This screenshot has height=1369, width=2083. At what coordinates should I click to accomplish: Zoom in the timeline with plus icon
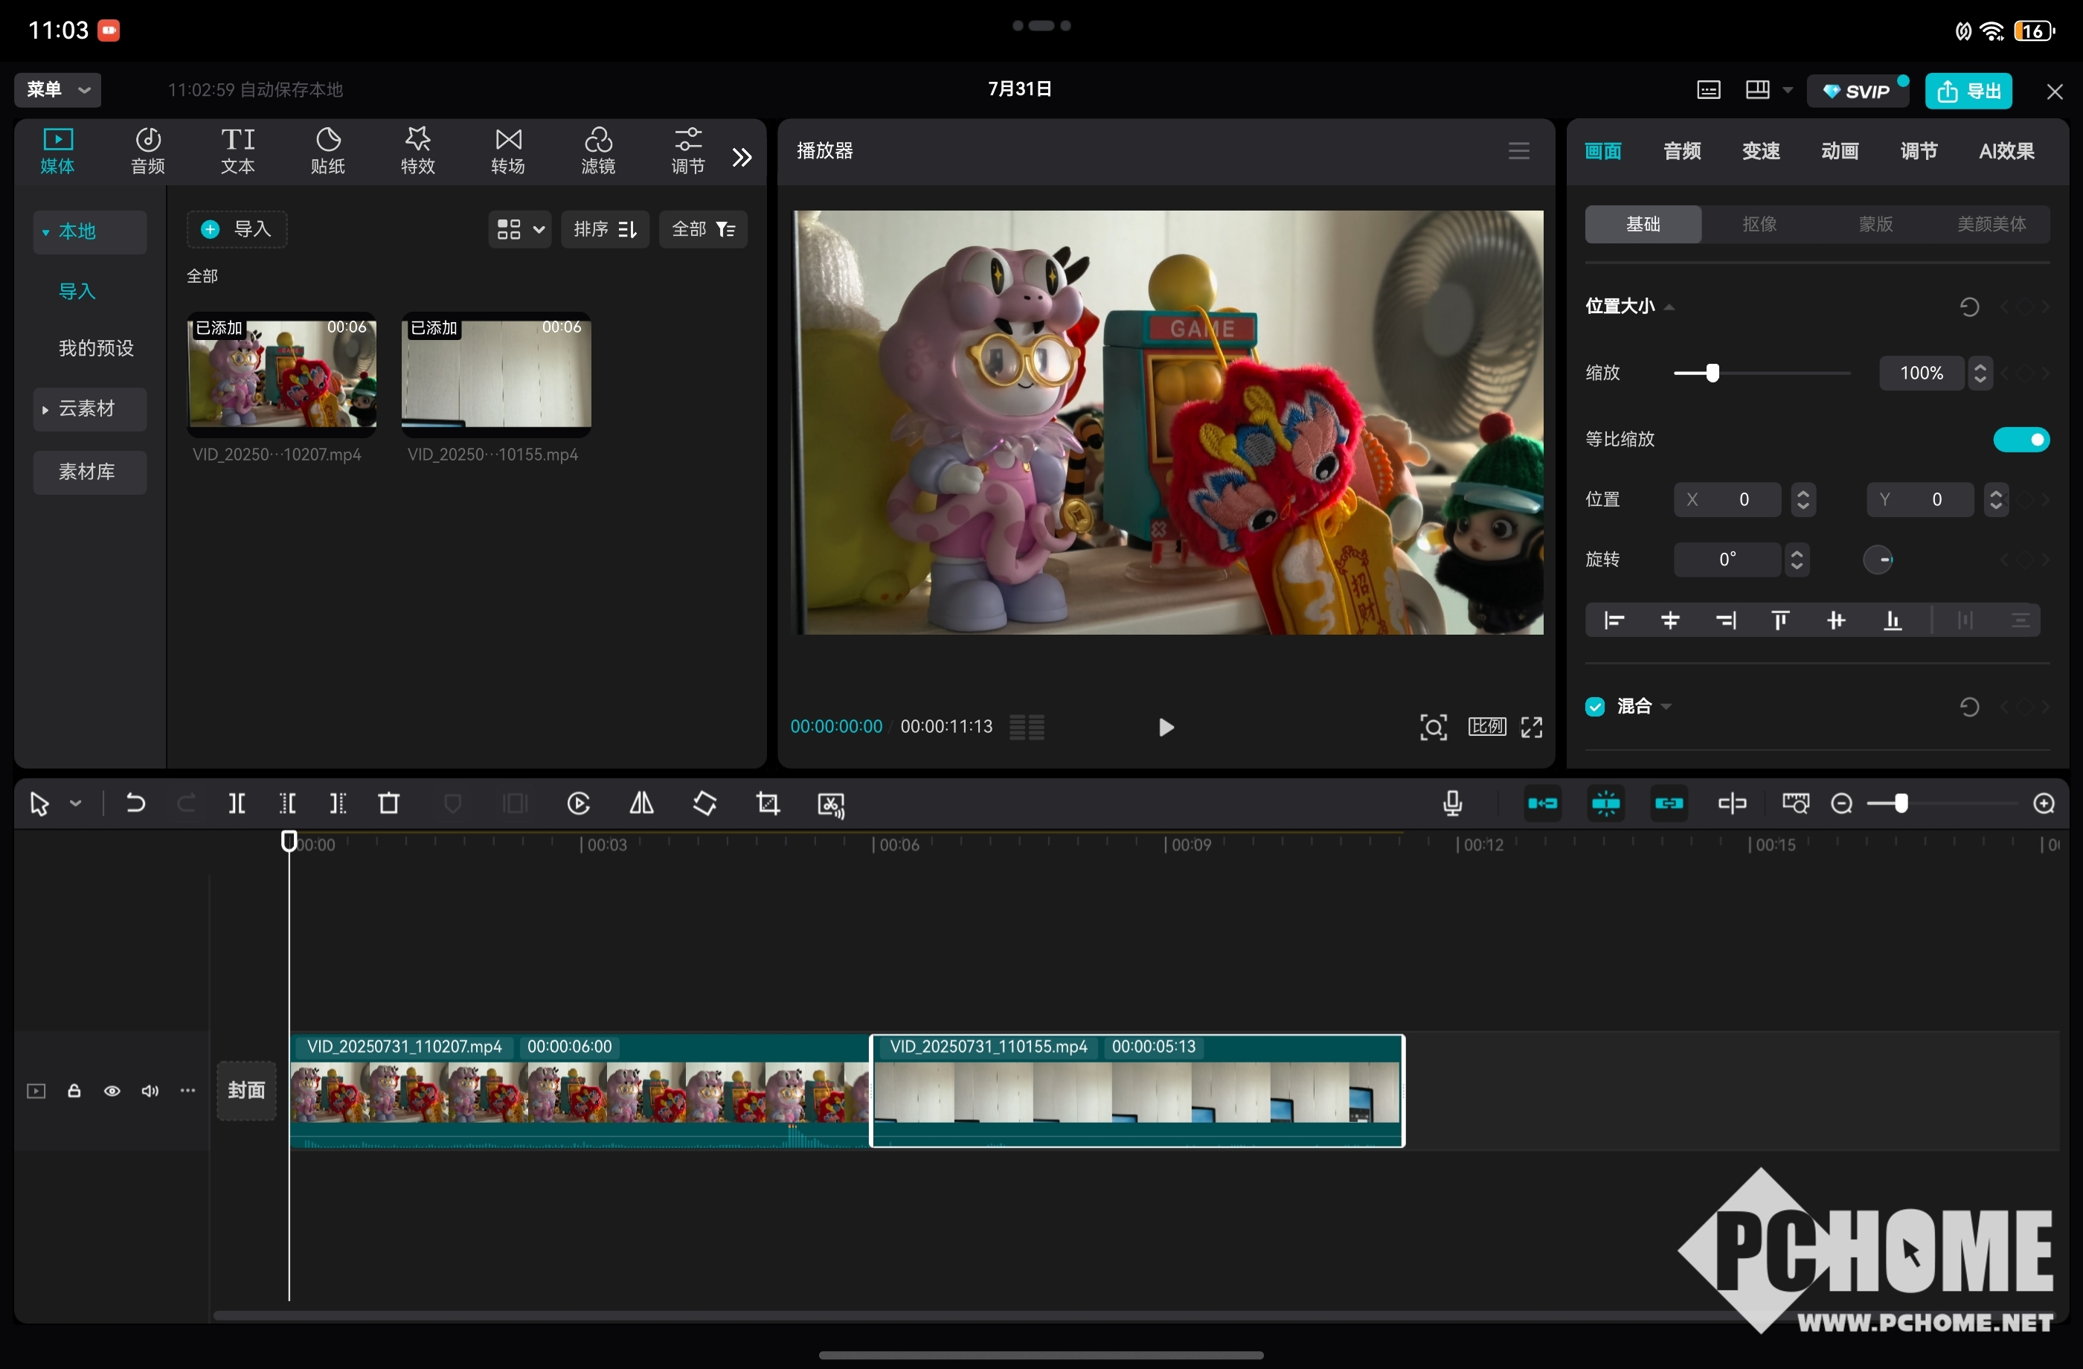(2044, 803)
